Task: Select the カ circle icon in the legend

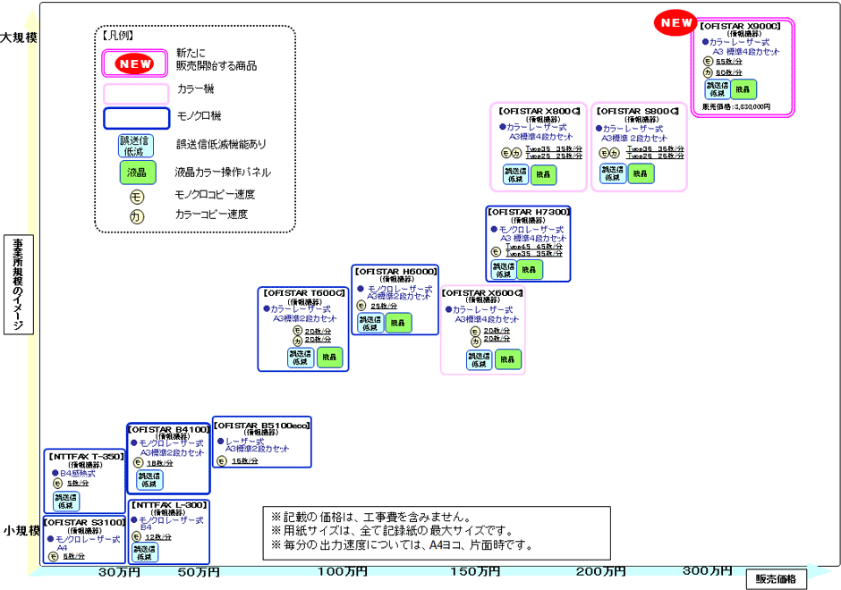Action: coord(137,216)
